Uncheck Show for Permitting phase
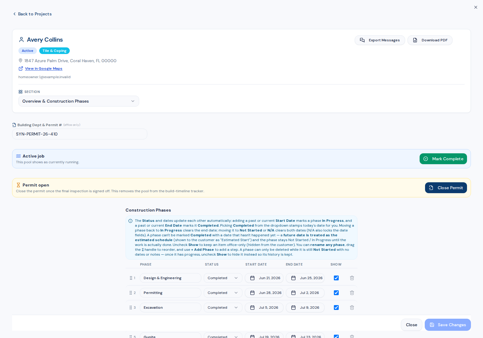Viewport: 483px width, 338px height. 336,293
